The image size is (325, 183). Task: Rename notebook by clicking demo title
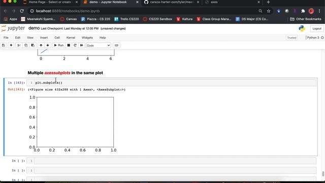(34, 28)
